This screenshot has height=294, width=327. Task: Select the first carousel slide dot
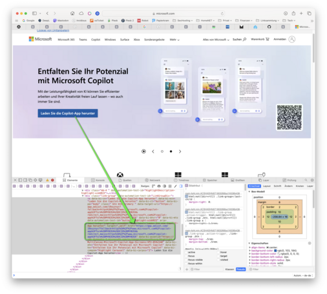pyautogui.click(x=162, y=152)
